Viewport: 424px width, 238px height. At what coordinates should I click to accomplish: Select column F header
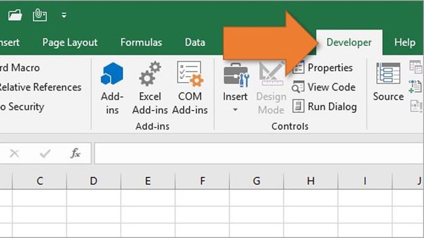[202, 181]
